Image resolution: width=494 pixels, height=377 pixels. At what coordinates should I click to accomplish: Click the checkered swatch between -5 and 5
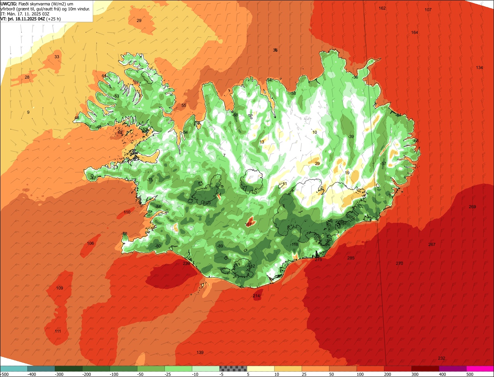(x=233, y=369)
